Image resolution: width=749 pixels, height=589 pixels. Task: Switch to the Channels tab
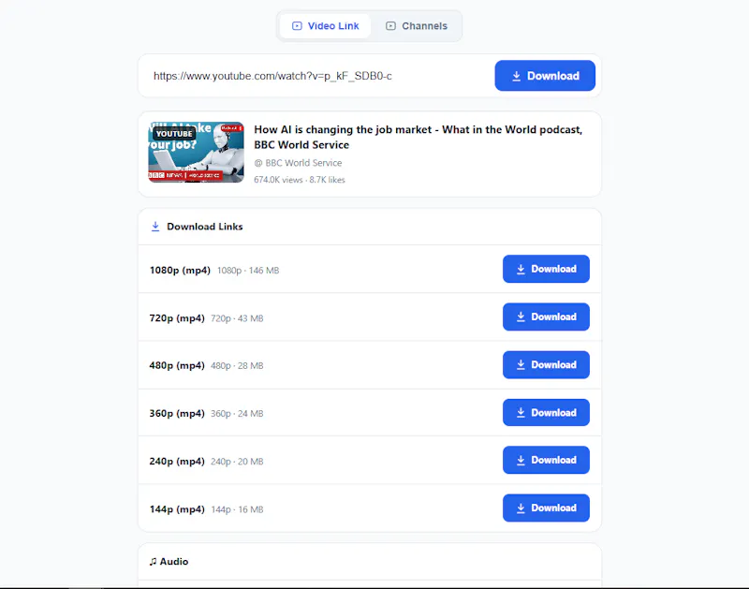[x=417, y=26]
